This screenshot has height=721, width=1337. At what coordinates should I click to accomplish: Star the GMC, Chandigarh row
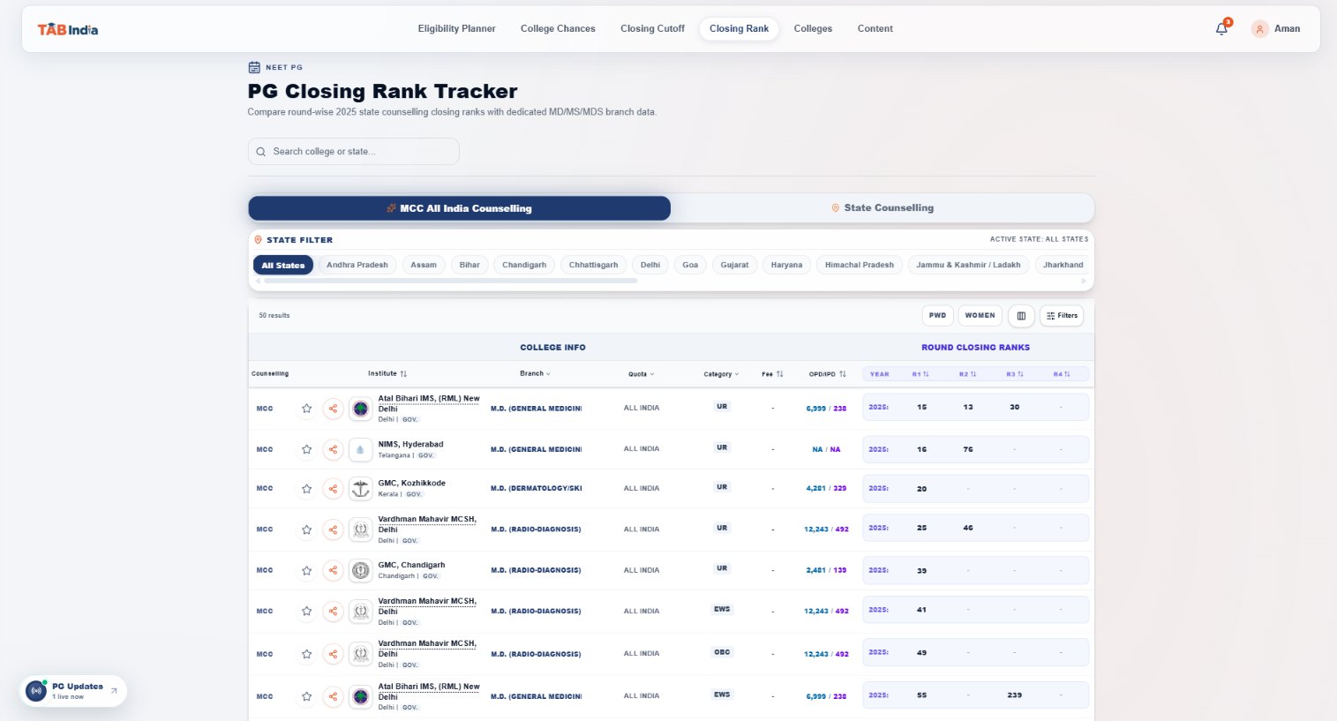306,570
